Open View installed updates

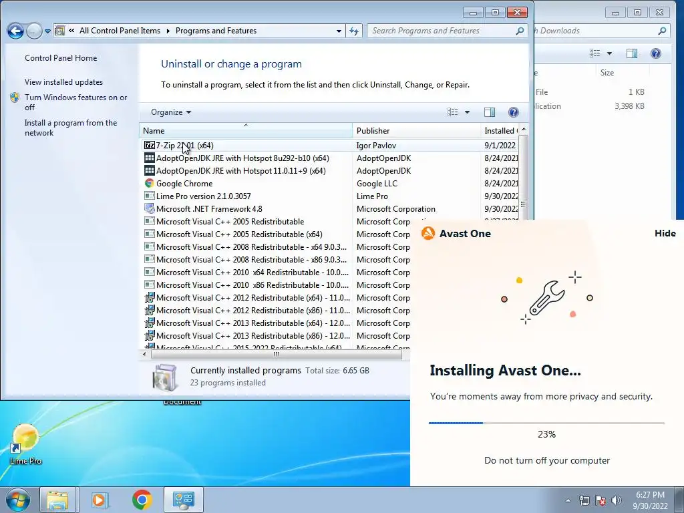pyautogui.click(x=63, y=82)
